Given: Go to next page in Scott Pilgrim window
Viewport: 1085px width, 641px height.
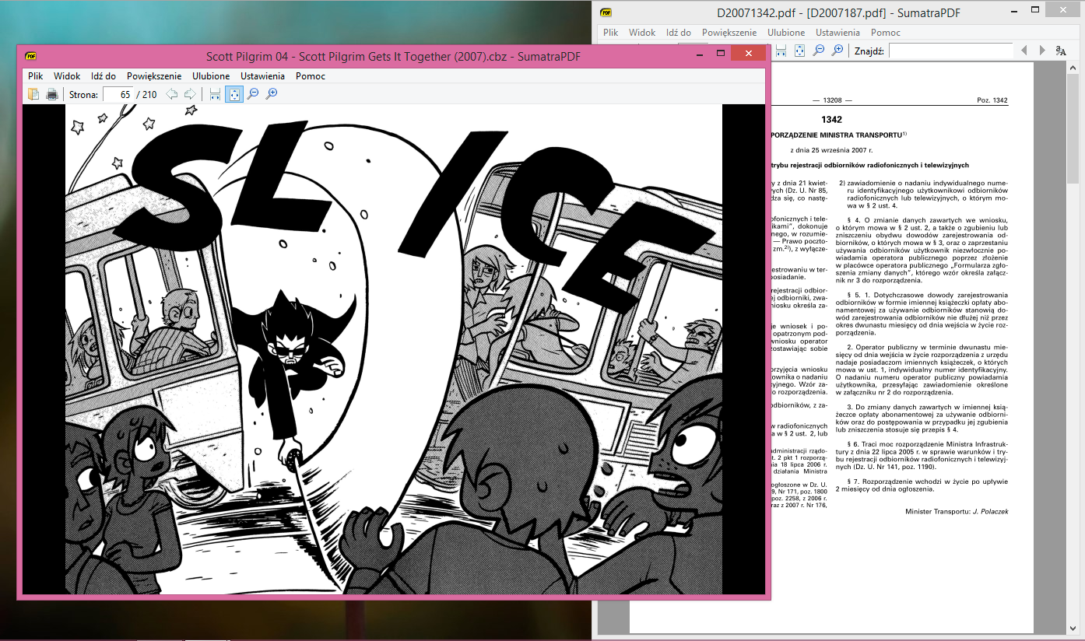Looking at the screenshot, I should [x=190, y=94].
